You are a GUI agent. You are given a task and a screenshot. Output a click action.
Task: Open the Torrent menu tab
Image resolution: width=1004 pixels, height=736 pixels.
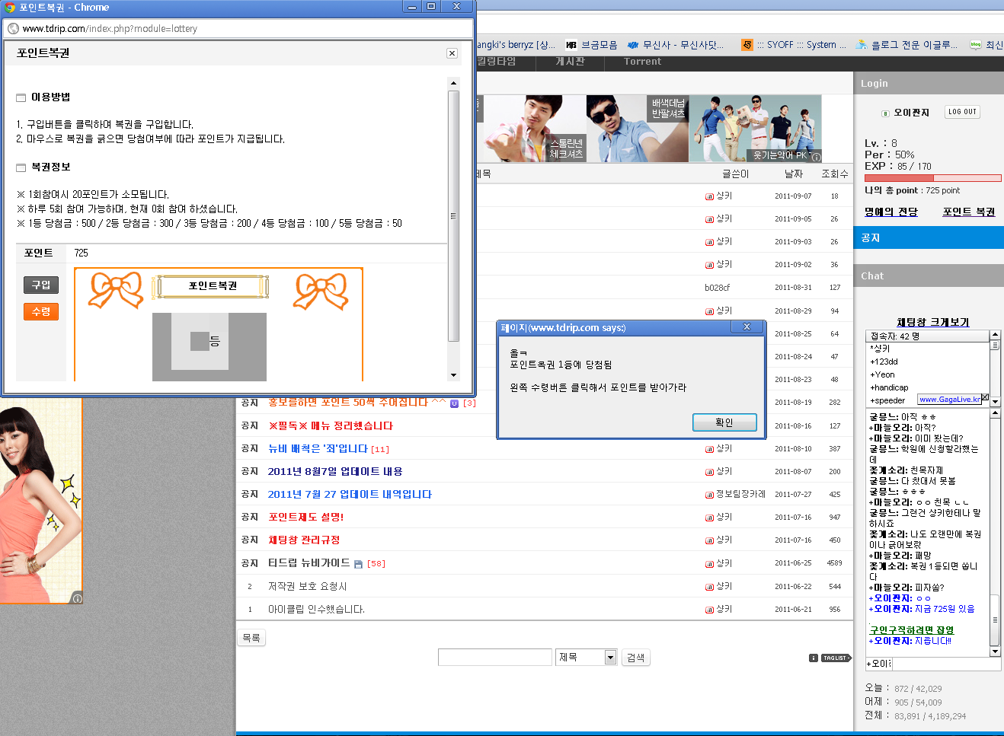click(x=642, y=62)
